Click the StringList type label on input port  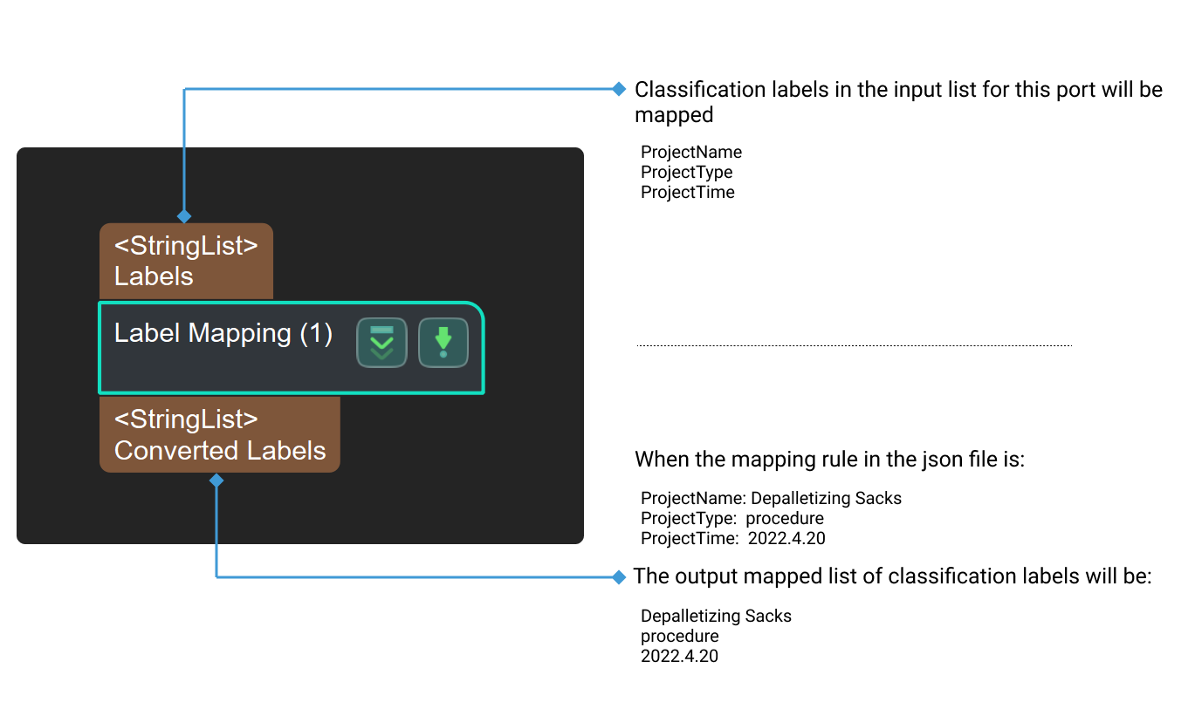pos(184,246)
